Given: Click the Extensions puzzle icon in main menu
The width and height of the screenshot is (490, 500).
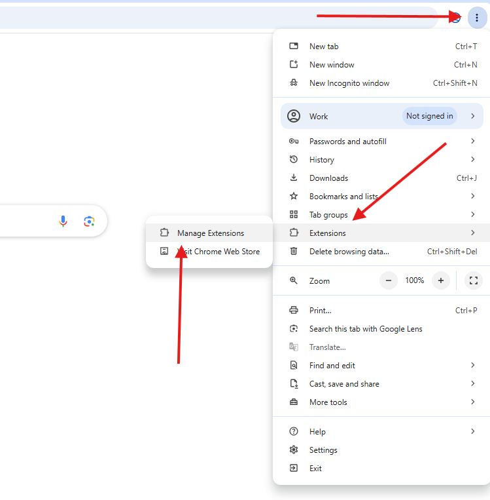Looking at the screenshot, I should pos(294,233).
